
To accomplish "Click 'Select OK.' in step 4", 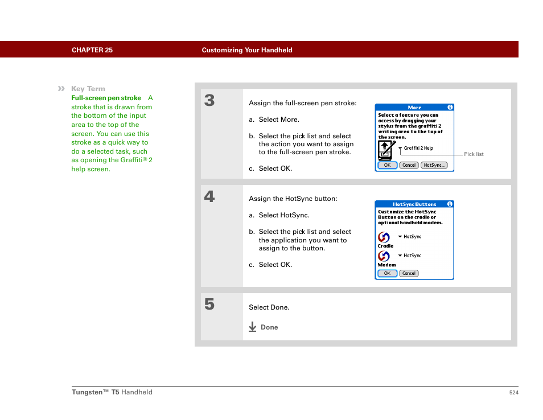I will point(275,265).
